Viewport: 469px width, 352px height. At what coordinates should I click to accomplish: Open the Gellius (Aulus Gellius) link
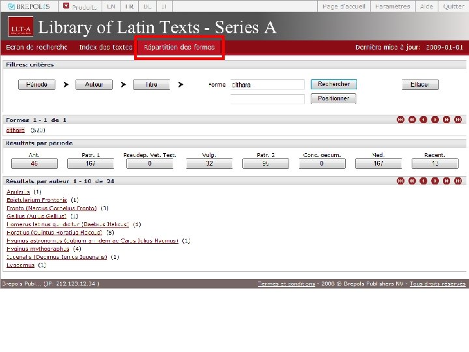[36, 216]
